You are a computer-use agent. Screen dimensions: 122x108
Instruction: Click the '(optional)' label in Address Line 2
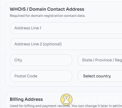point(52,44)
